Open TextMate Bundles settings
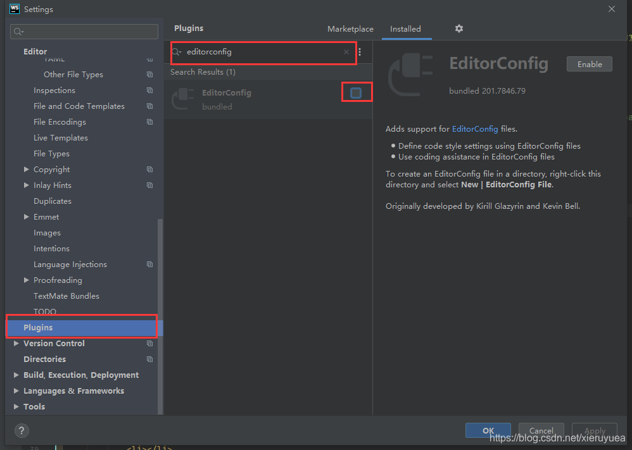632x450 pixels. click(66, 296)
